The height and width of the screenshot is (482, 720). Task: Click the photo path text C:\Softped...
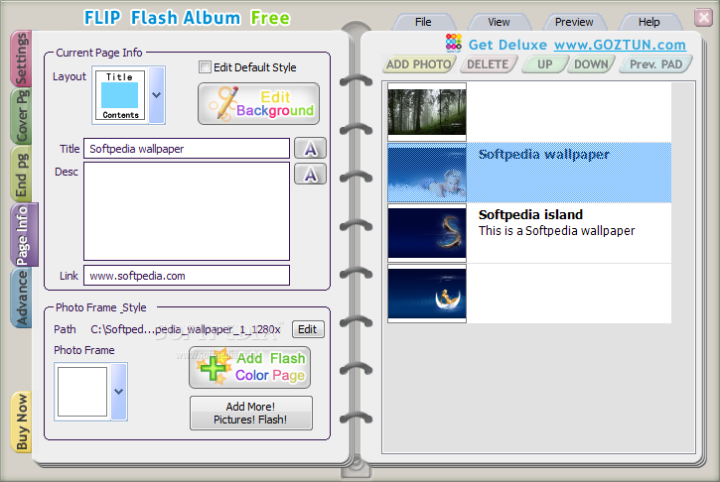[x=186, y=329]
